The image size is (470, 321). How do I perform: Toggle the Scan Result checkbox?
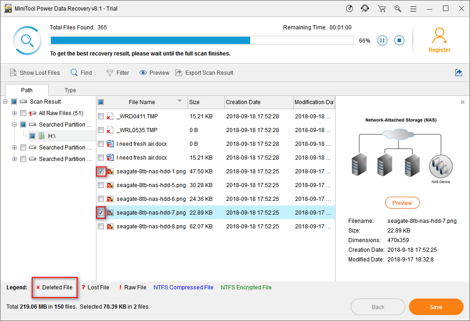pos(14,101)
